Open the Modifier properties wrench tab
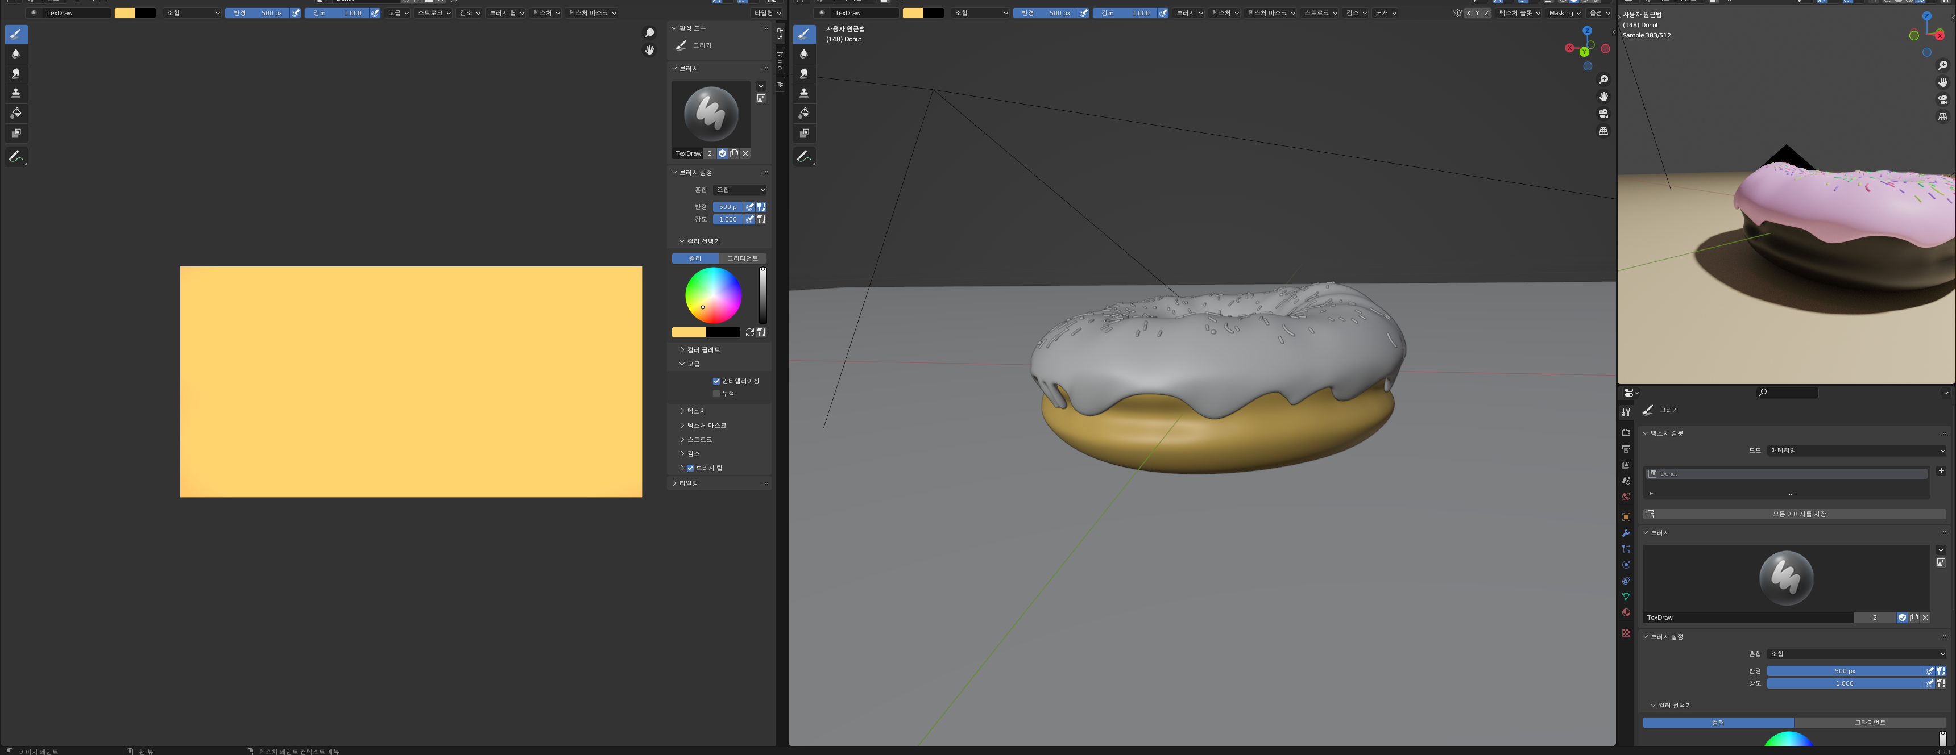This screenshot has width=1956, height=755. click(1626, 533)
